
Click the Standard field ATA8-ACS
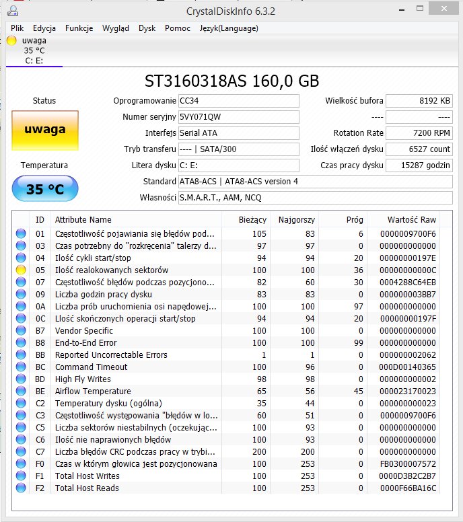pos(316,182)
